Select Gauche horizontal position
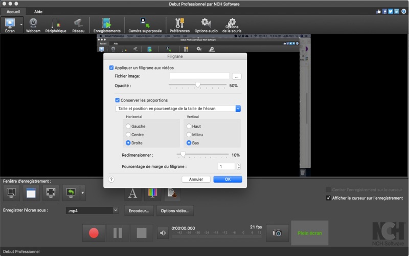409x256 pixels. coord(128,126)
